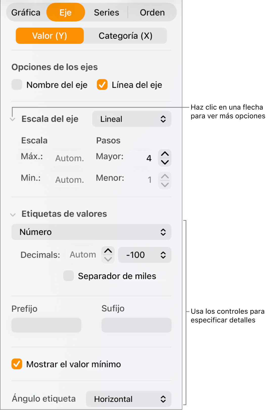Open the Lineal axis scale dropdown
The width and height of the screenshot is (267, 410).
point(131,119)
